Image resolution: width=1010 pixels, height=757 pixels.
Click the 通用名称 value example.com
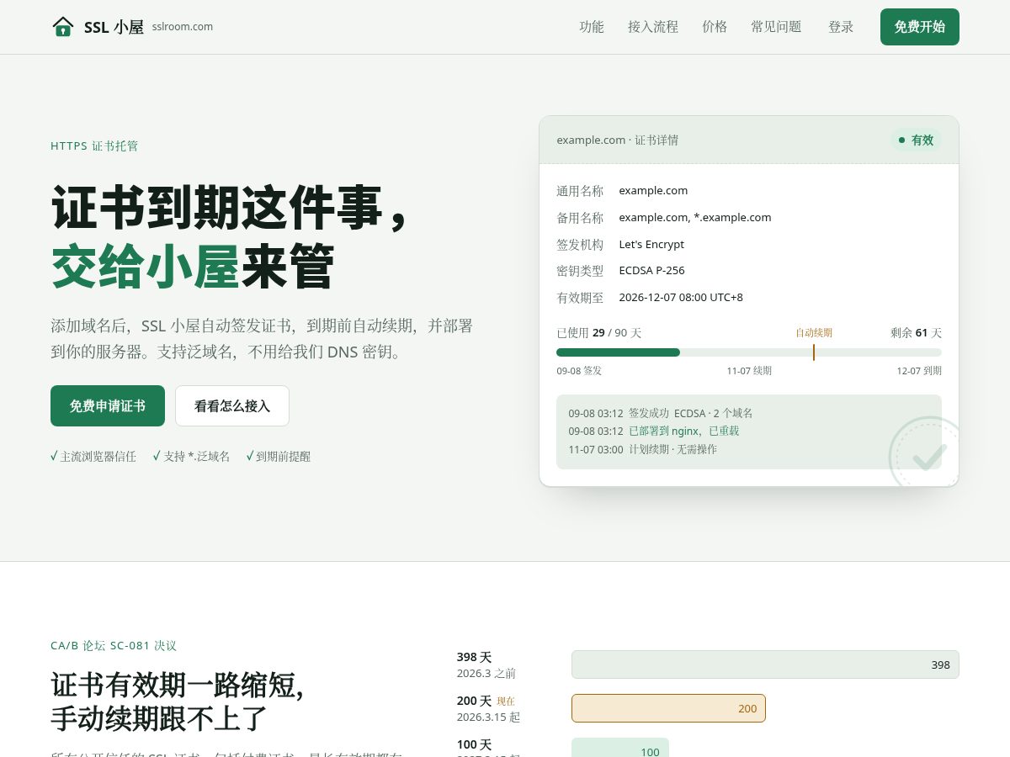pyautogui.click(x=653, y=191)
